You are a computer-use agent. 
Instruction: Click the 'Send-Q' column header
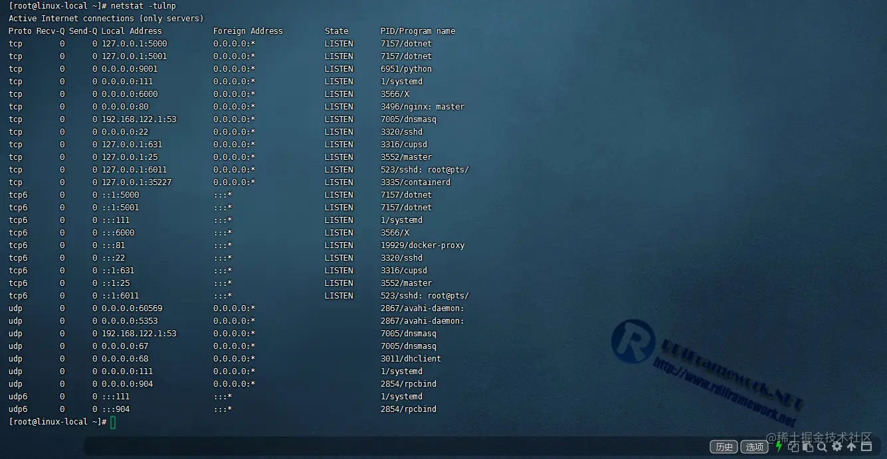(83, 31)
